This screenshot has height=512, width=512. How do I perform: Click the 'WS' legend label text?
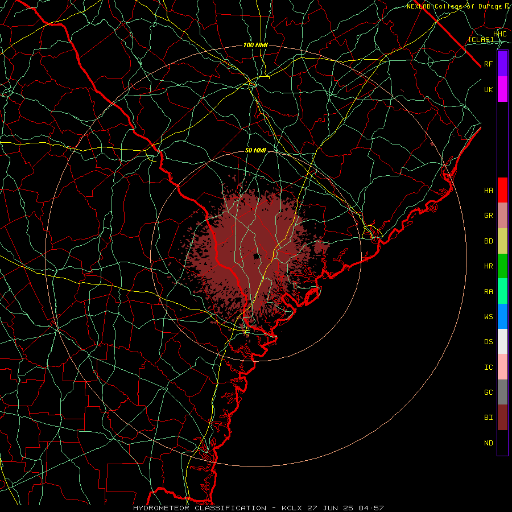point(488,316)
